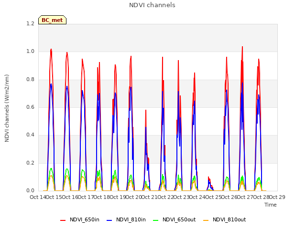Click the Oct 14 x-axis label
The height and width of the screenshot is (229, 306).
38,197
